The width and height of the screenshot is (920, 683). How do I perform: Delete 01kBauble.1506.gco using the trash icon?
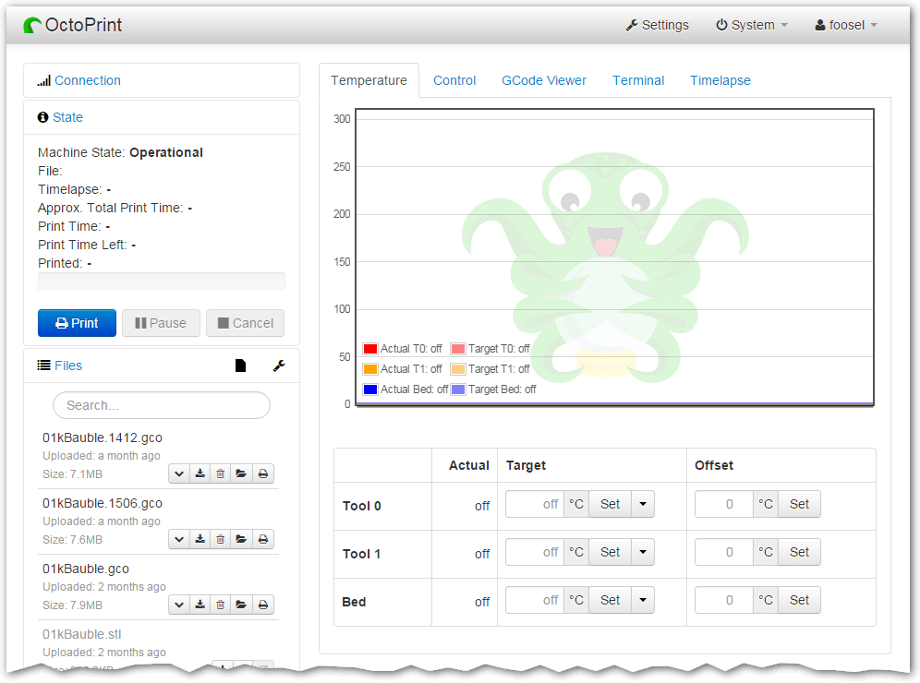(x=220, y=539)
